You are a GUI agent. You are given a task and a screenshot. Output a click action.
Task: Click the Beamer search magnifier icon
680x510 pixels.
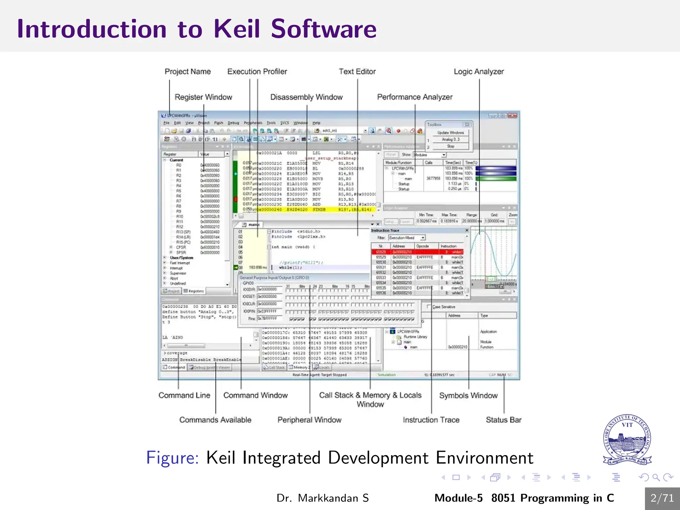[656, 477]
